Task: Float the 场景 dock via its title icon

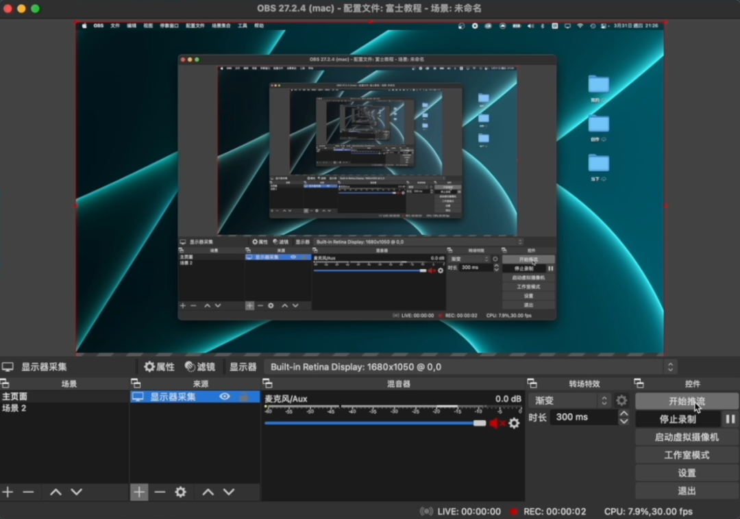Action: (5, 383)
